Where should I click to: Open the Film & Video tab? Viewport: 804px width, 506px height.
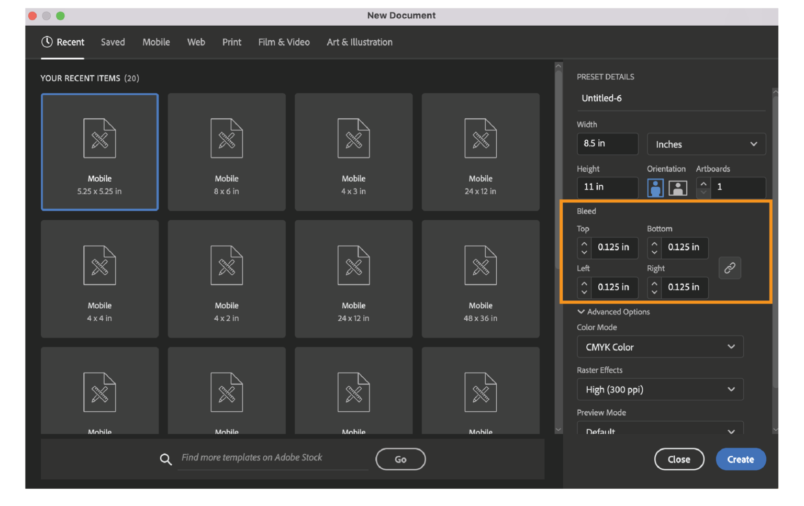tap(283, 42)
